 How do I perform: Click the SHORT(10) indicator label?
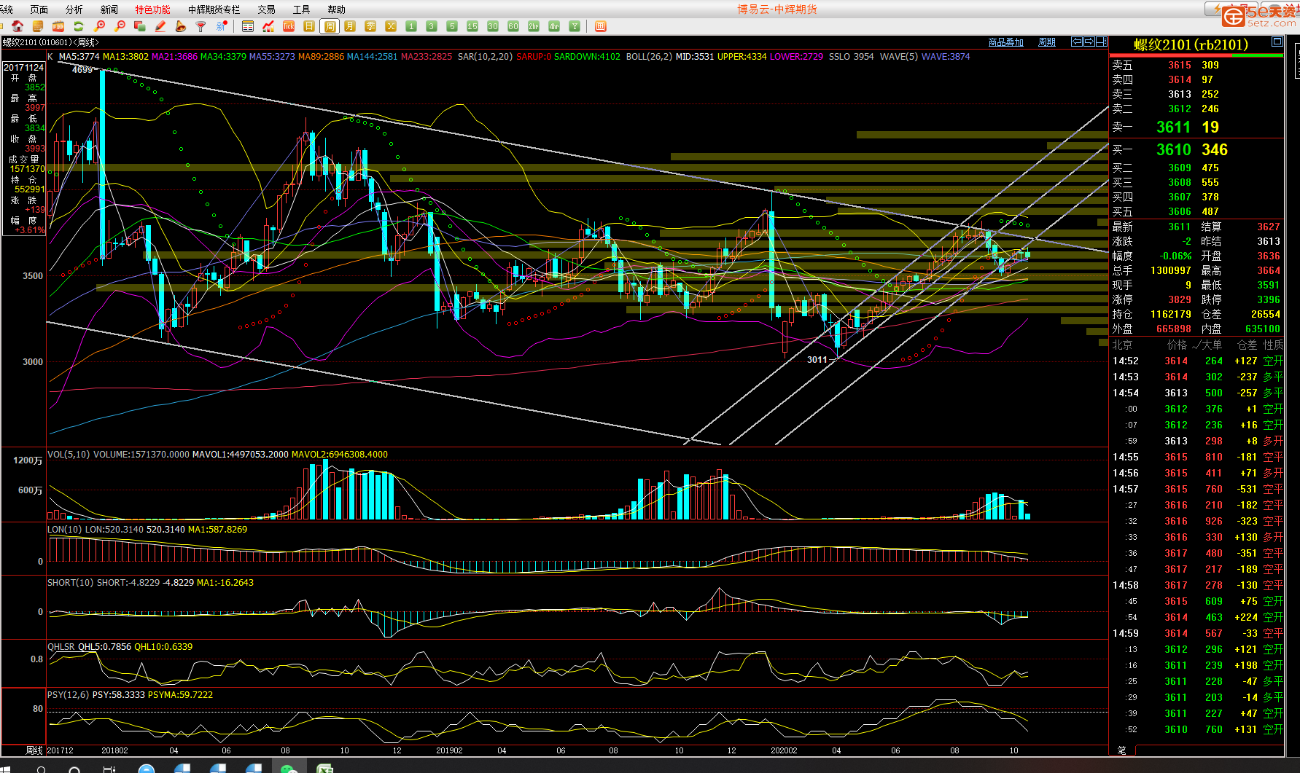(x=71, y=583)
